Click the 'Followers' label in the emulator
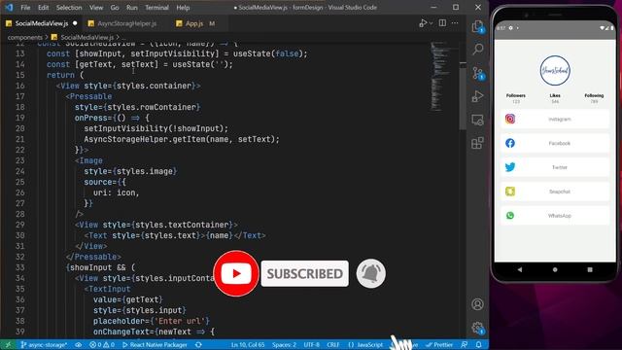This screenshot has width=622, height=350. click(x=516, y=95)
